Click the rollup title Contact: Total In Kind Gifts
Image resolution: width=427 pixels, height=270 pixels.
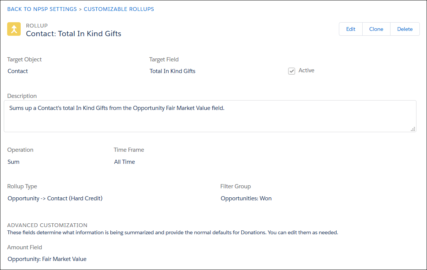point(73,34)
